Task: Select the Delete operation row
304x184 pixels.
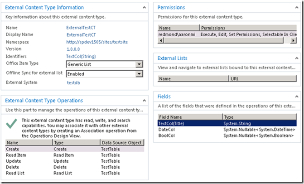Action: pyautogui.click(x=74, y=167)
